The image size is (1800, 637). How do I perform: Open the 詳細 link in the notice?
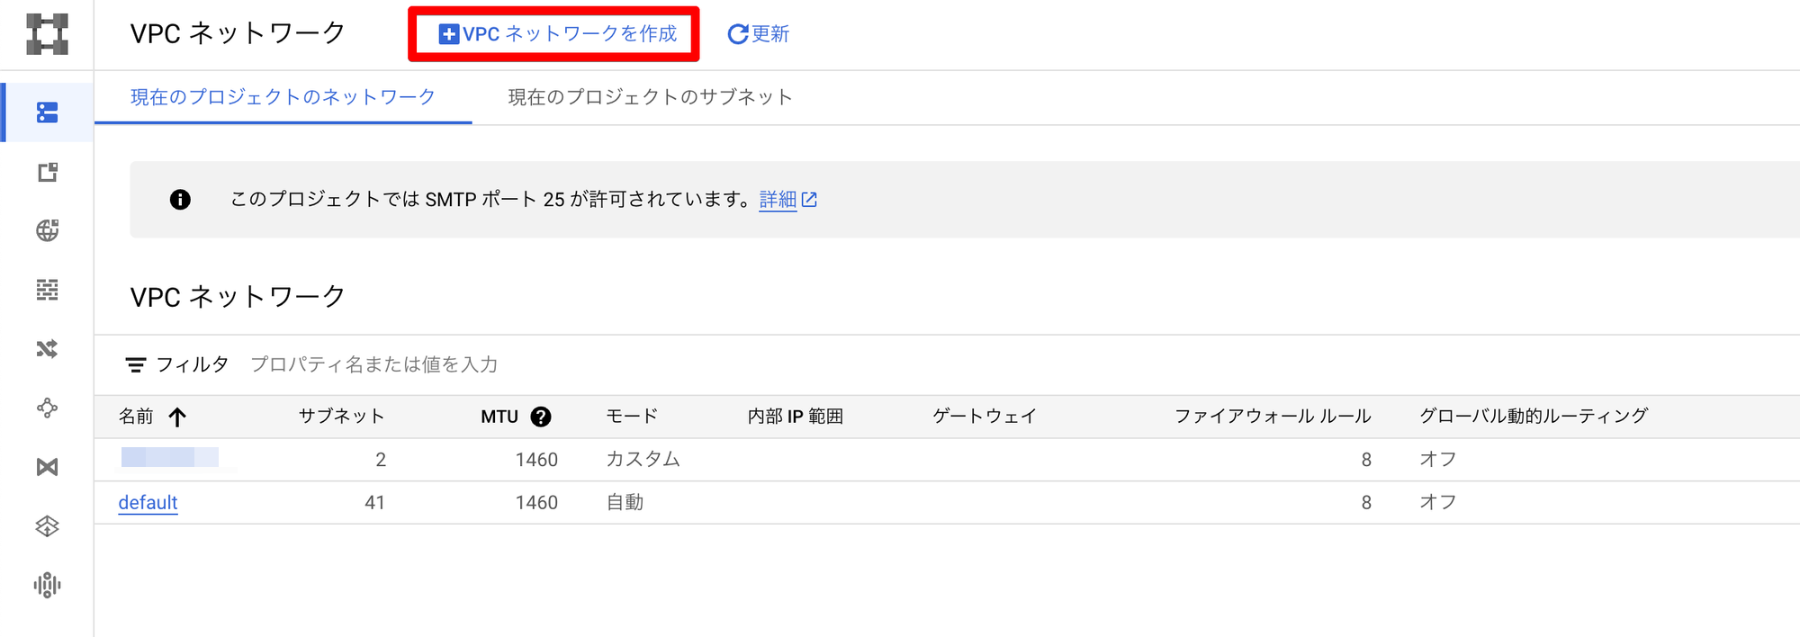click(x=778, y=200)
